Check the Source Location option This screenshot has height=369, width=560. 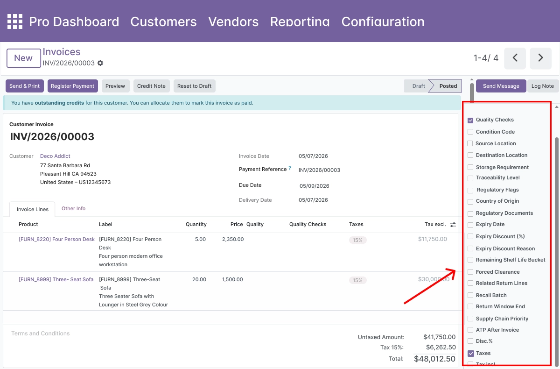(470, 144)
